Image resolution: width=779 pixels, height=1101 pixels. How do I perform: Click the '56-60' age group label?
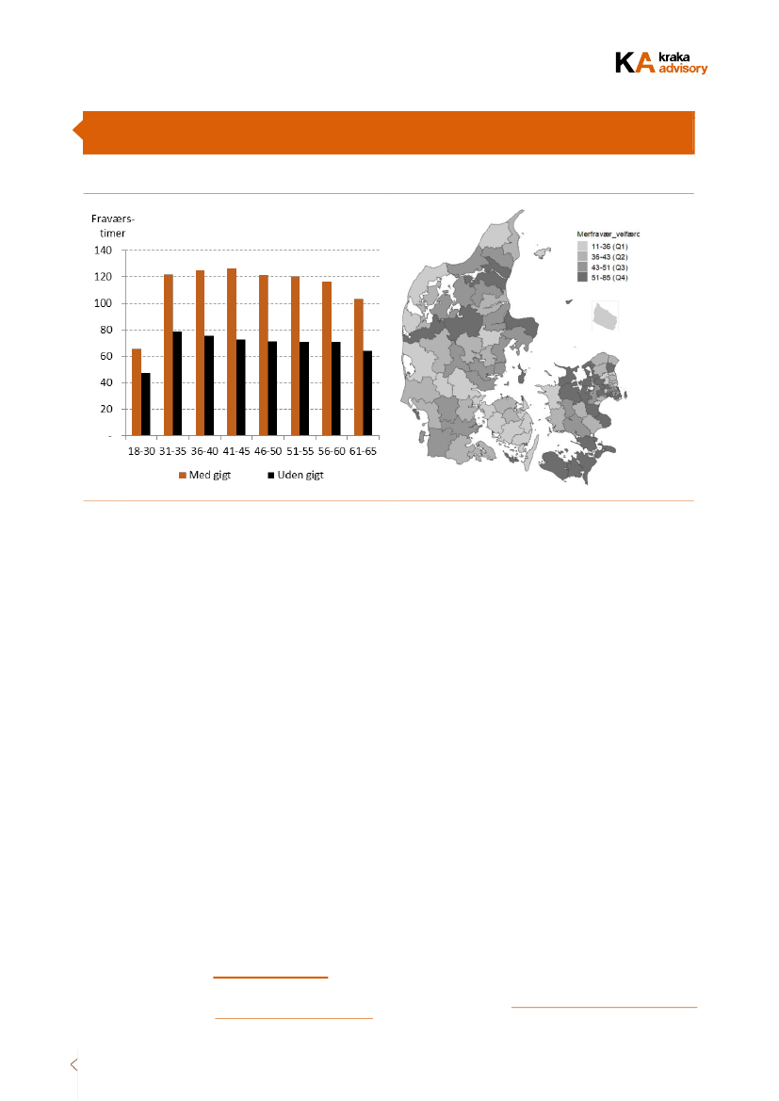tap(332, 451)
